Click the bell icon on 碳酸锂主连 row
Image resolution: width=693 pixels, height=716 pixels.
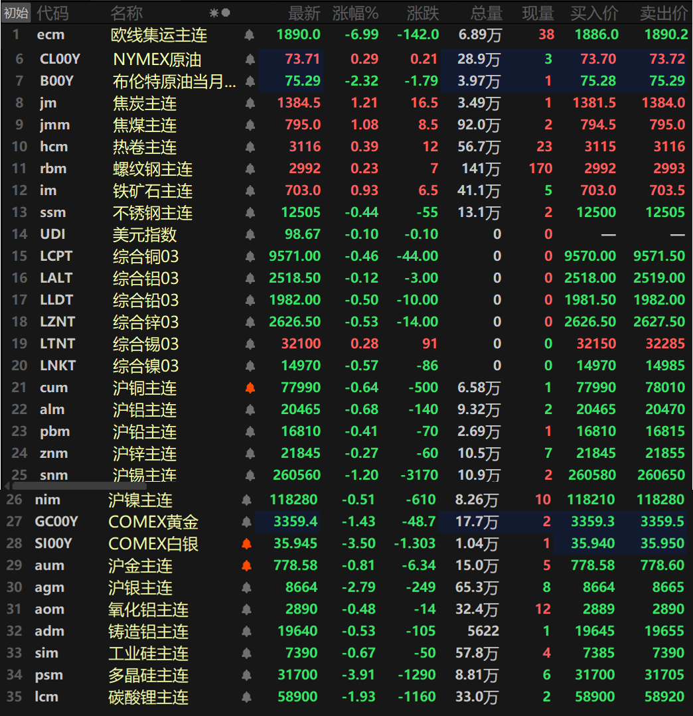tap(246, 697)
